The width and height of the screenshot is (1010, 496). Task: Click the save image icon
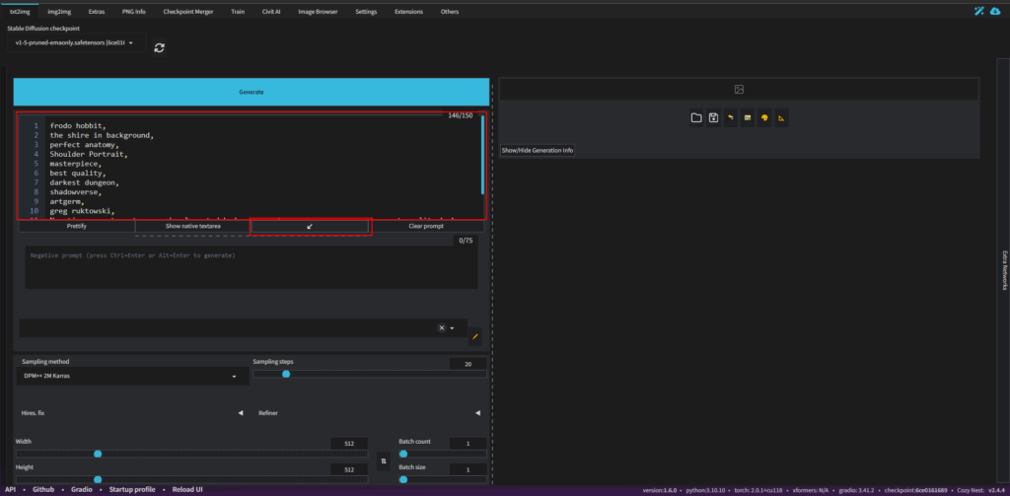pos(713,118)
